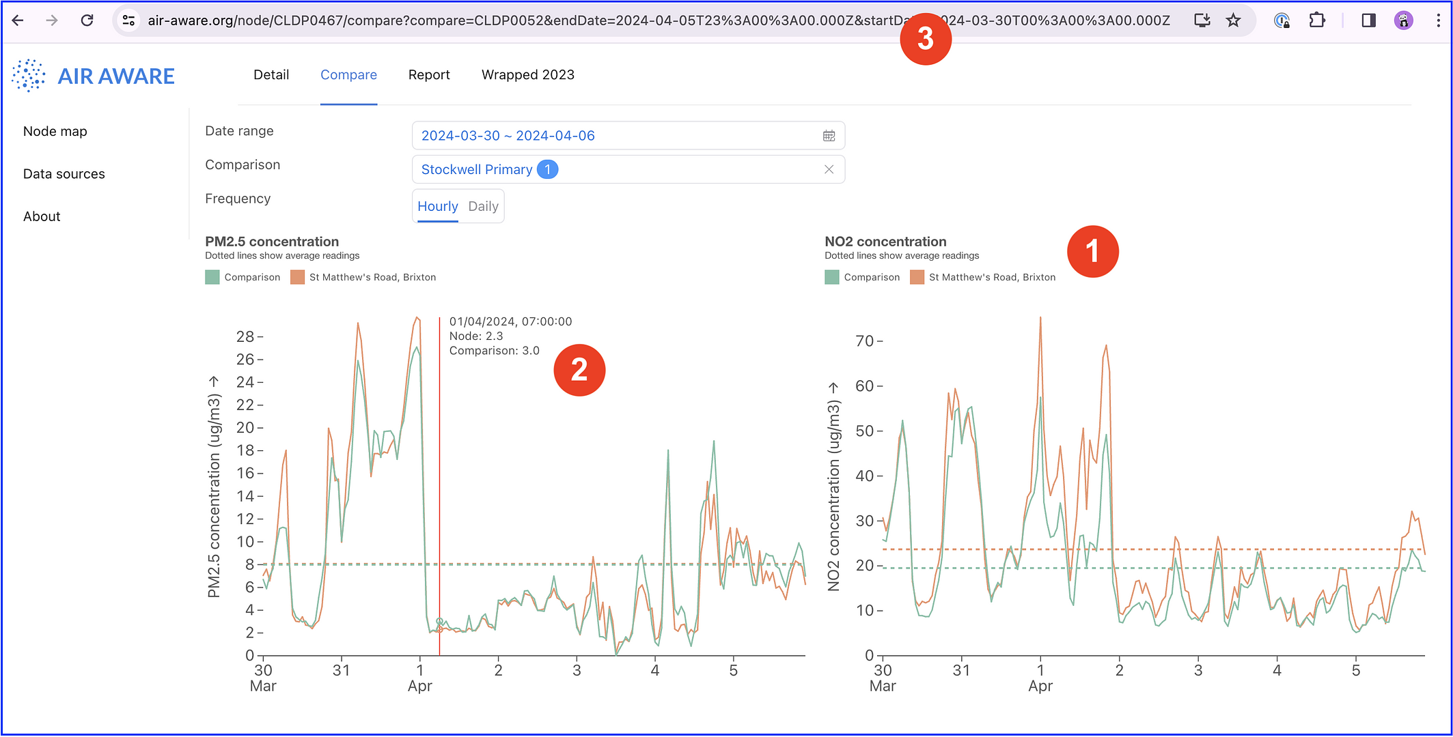This screenshot has width=1453, height=737.
Task: Click green Comparison swatch in NO2 legend
Action: pos(832,277)
